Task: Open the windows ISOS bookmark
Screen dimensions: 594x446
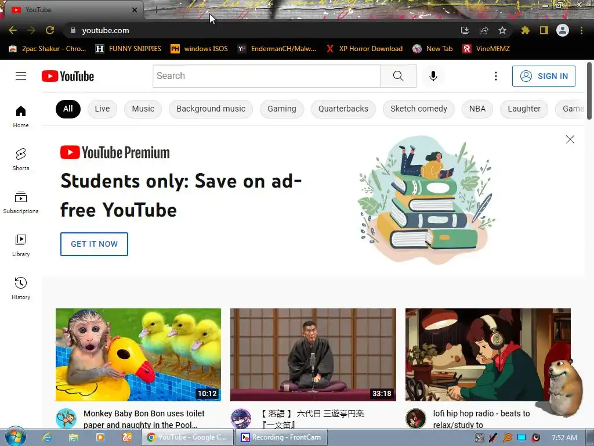Action: click(200, 49)
